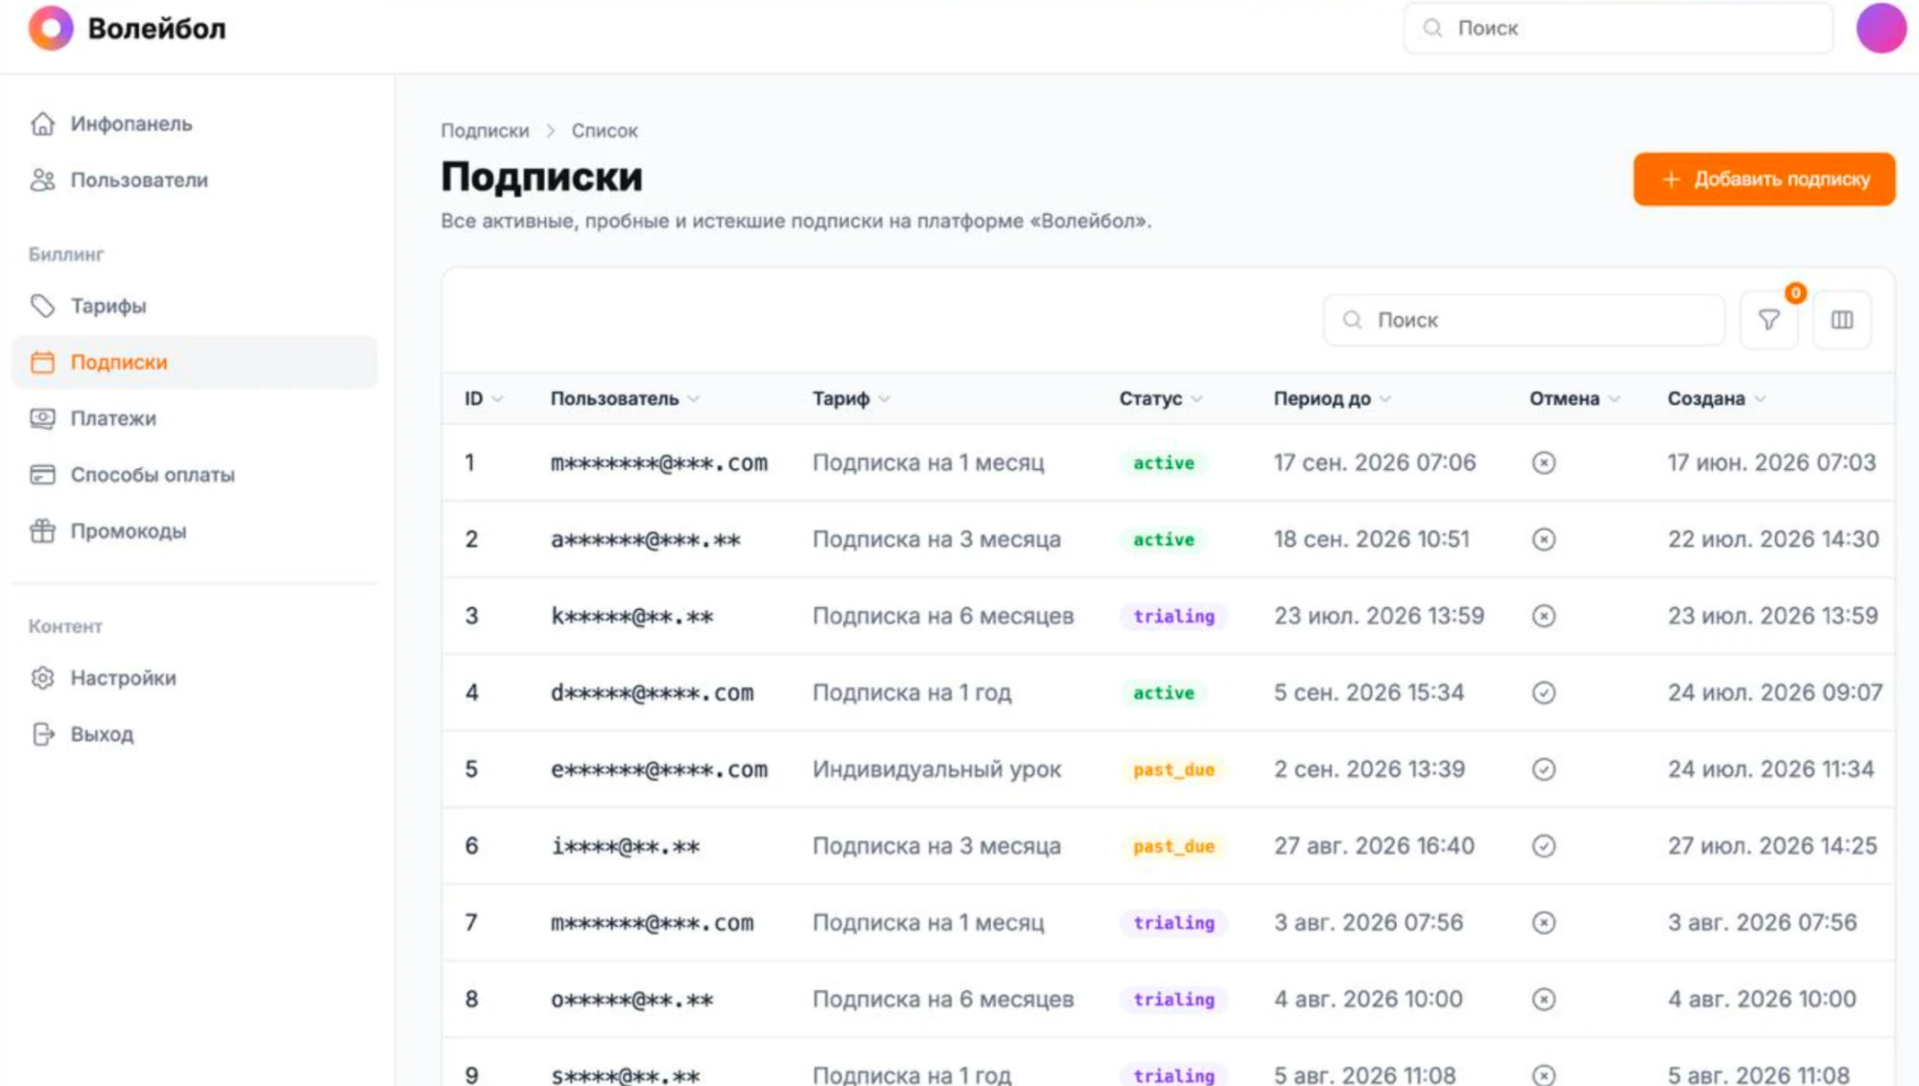Focus the global Поиск field in header
This screenshot has width=1919, height=1086.
[1618, 29]
